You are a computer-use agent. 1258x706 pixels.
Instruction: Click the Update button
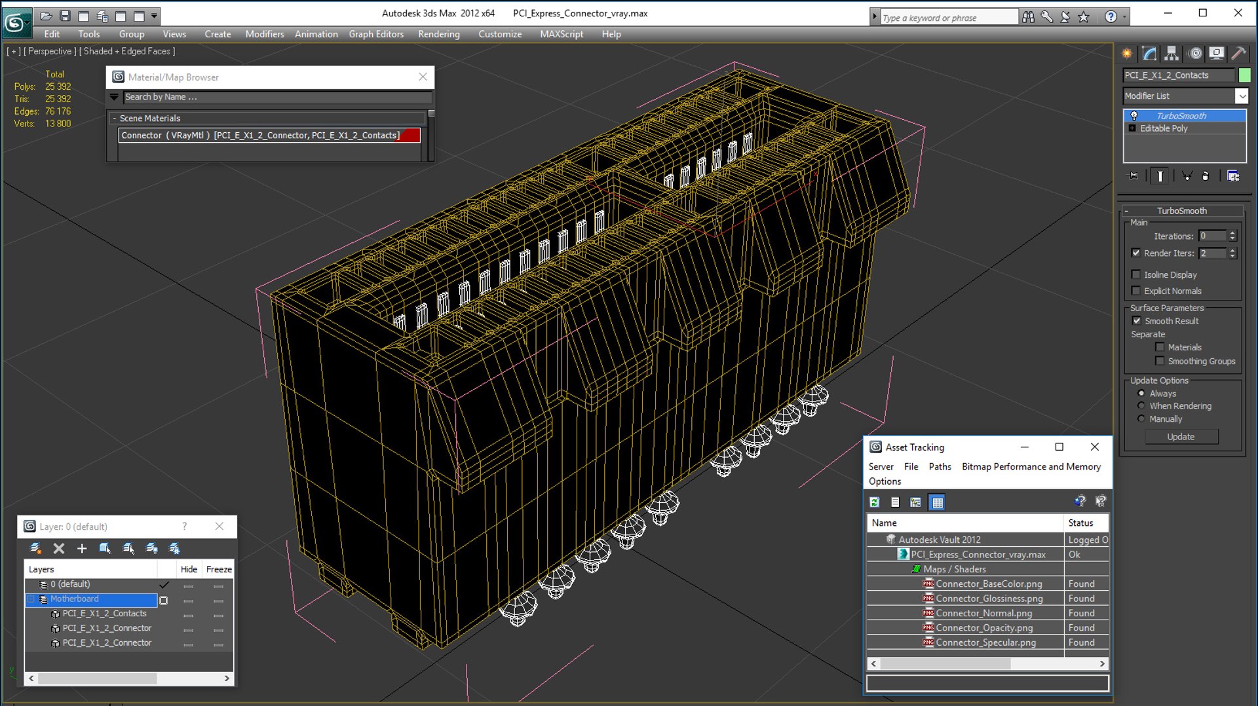tap(1181, 437)
